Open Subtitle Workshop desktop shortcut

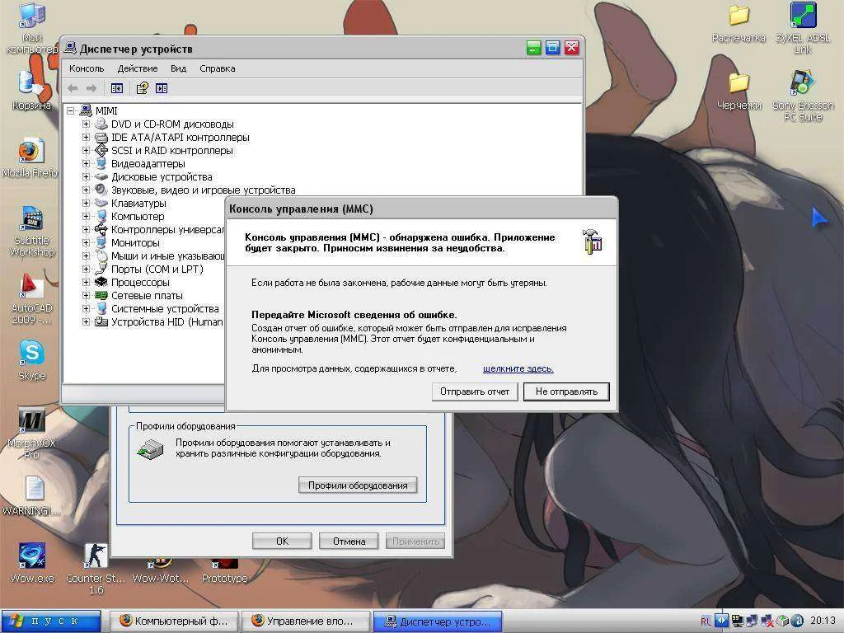pos(32,232)
